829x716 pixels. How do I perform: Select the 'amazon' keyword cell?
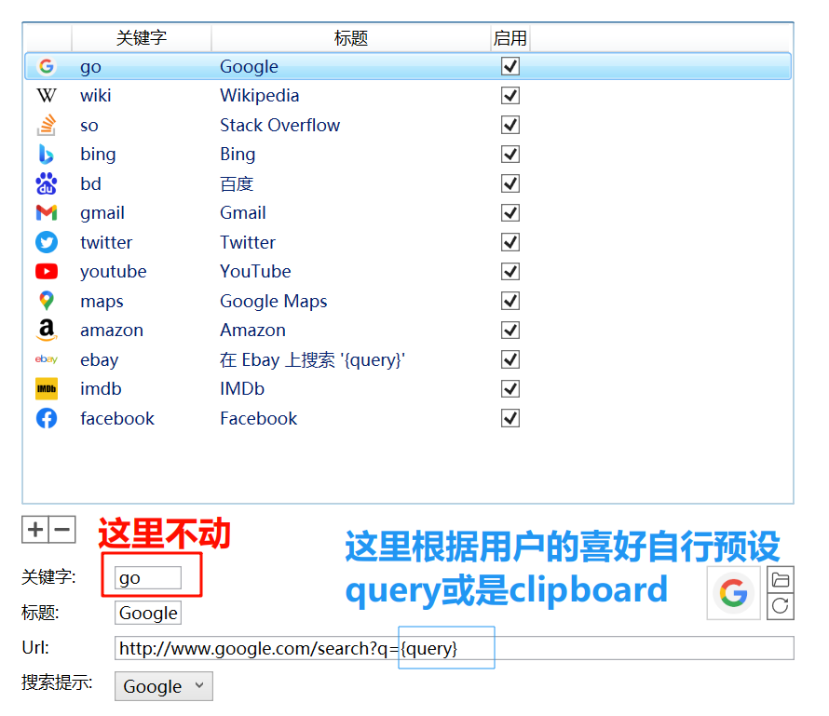[112, 331]
